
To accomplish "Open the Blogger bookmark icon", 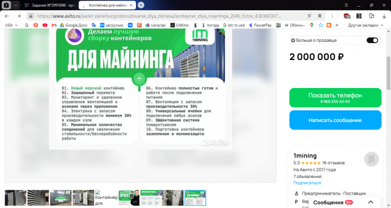I will pyautogui.click(x=329, y=25).
